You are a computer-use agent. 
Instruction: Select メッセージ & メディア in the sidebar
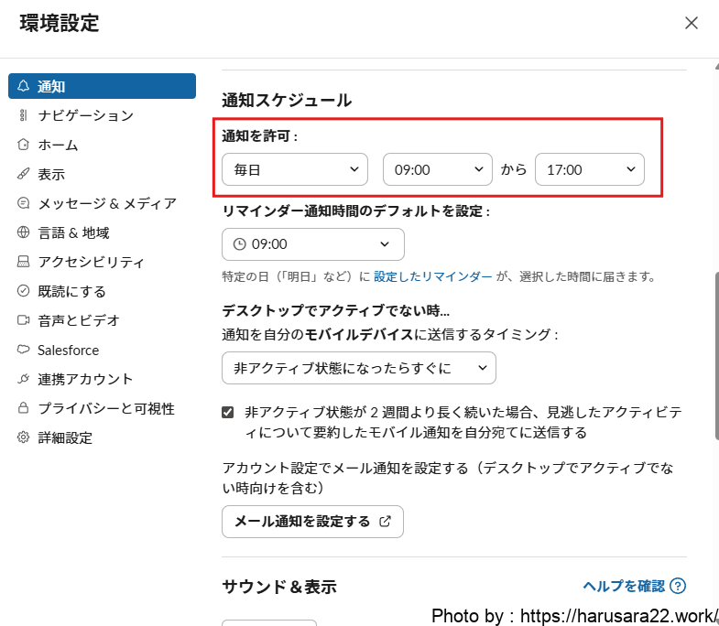pos(106,203)
